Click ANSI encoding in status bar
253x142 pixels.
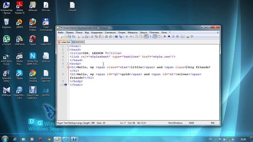(x=191, y=123)
